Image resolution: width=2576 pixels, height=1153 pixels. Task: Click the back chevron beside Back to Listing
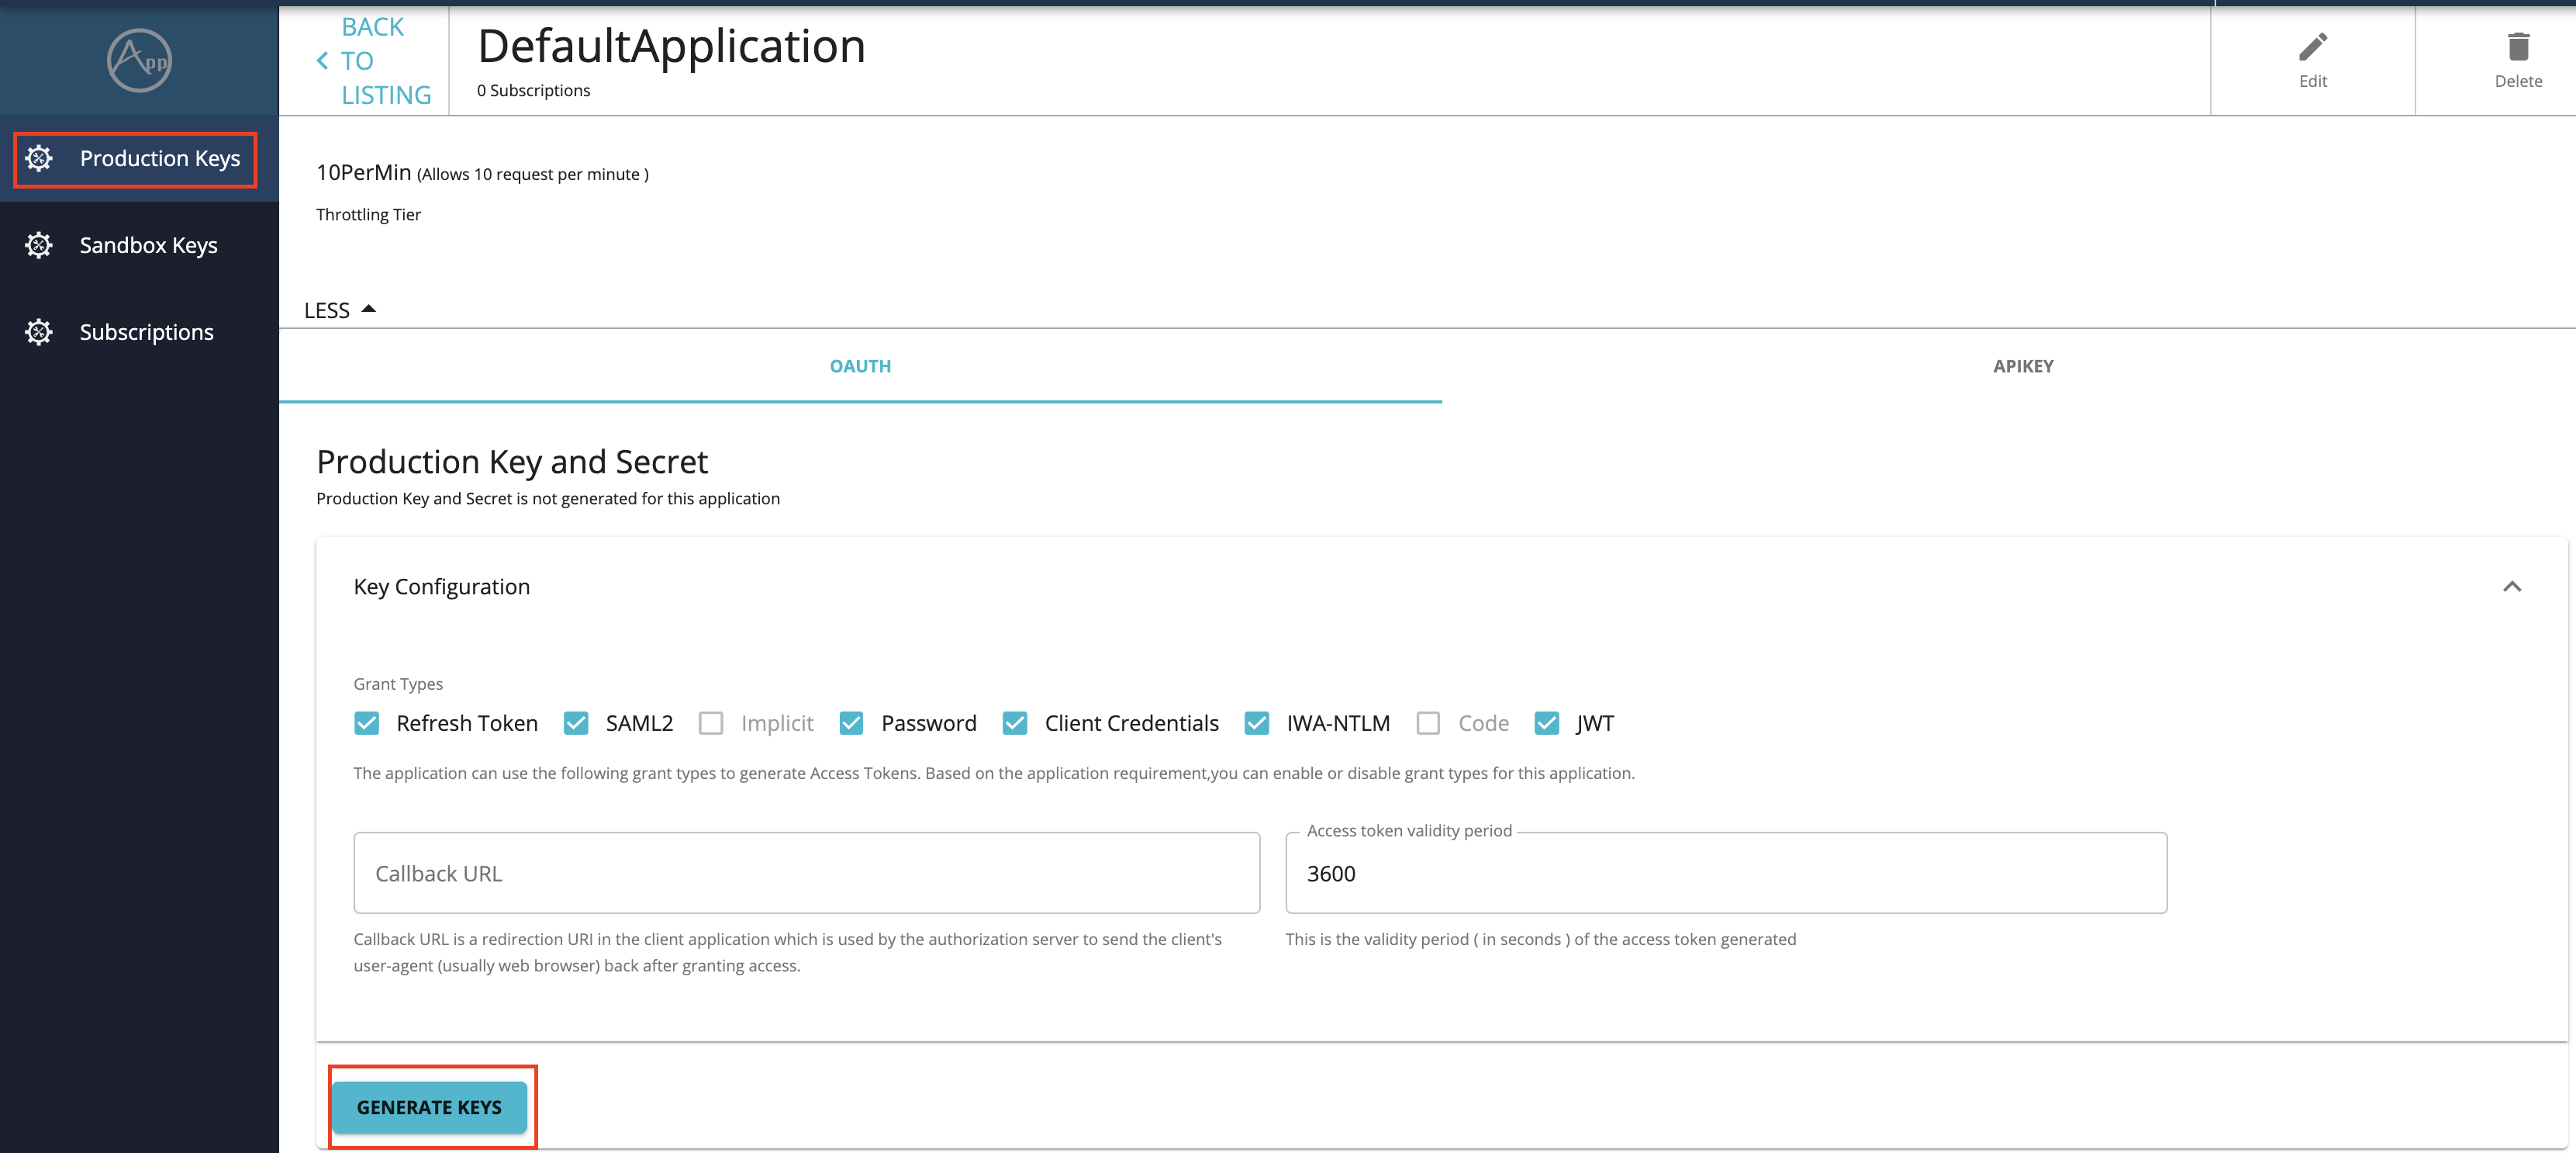pyautogui.click(x=321, y=60)
